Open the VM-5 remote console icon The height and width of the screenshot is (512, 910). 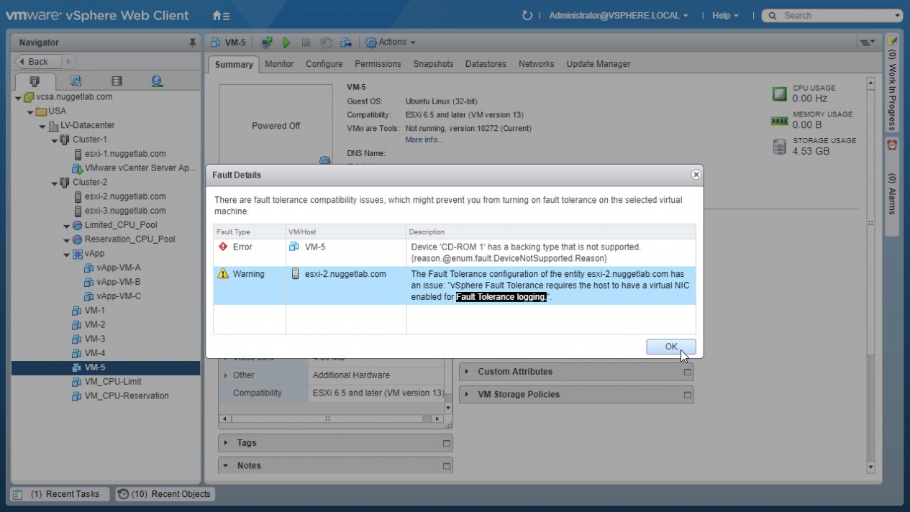267,43
